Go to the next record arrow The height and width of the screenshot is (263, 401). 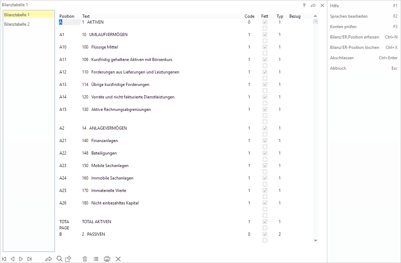click(21, 259)
